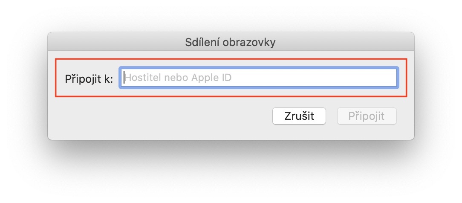This screenshot has height=203, width=462.
Task: Click the title text above the input field
Action: (x=231, y=42)
